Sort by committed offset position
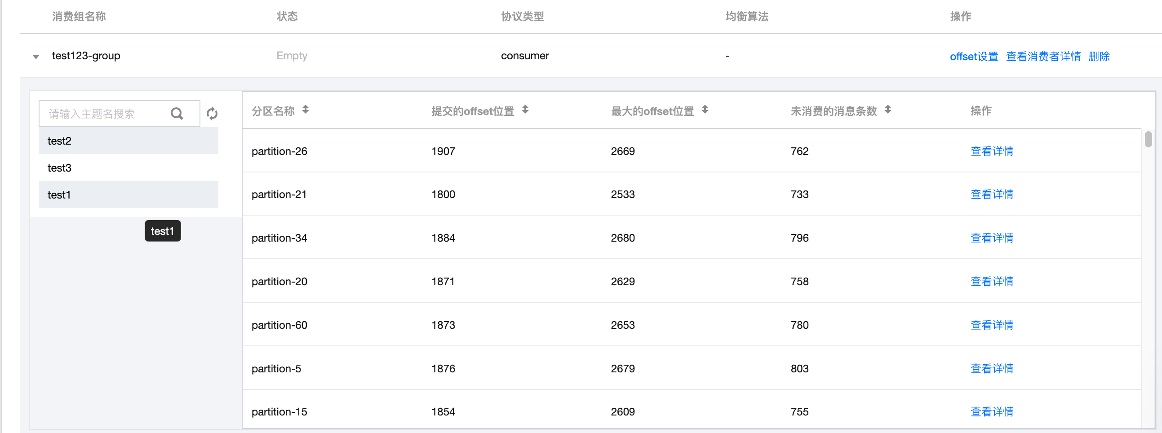Viewport: 1162px width, 433px height. point(525,110)
